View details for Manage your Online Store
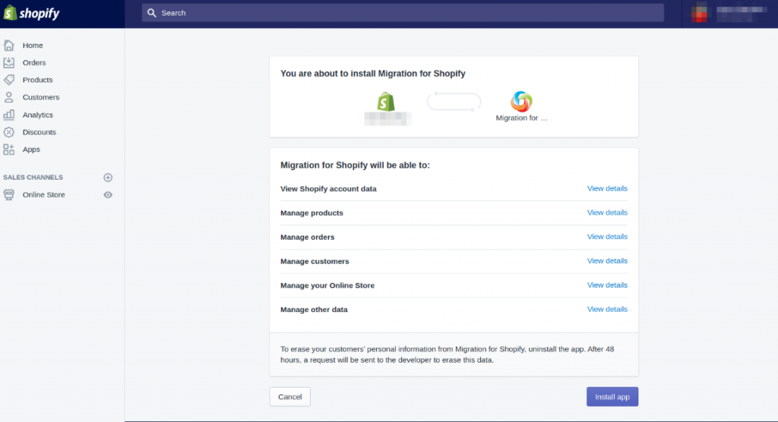 [x=607, y=285]
